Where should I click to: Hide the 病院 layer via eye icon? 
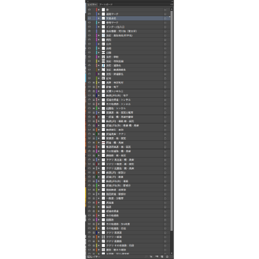89,40
